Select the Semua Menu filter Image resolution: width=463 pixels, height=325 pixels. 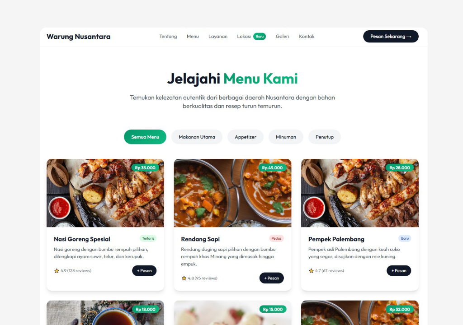(x=145, y=137)
